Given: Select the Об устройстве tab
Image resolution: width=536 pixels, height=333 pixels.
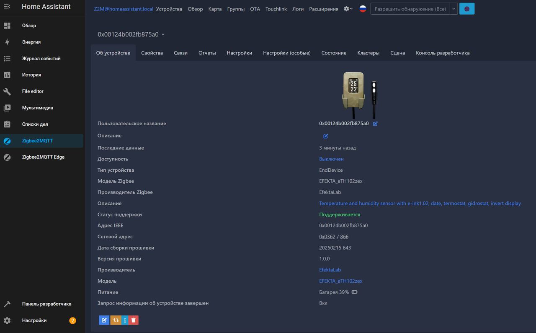Looking at the screenshot, I should coord(113,53).
